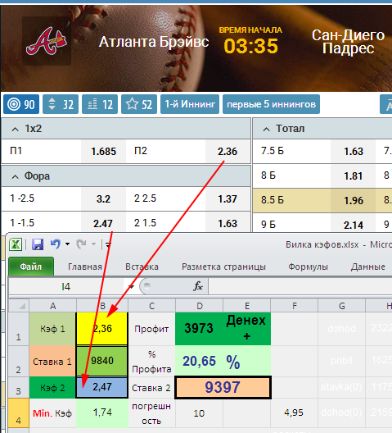
Task: Open the 90 markets target filter
Action: point(21,104)
